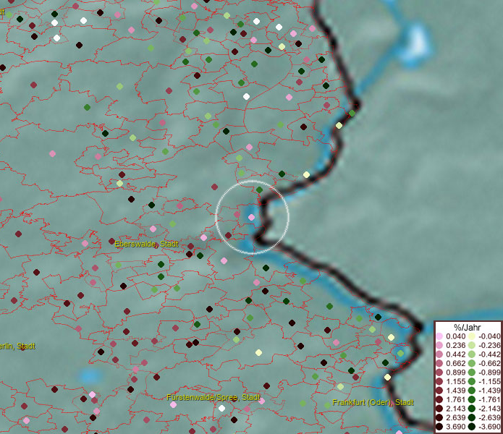Screen dimensions: 503x434
Task: Click the pale yellow swatch for -0.040
Action: [x=472, y=336]
